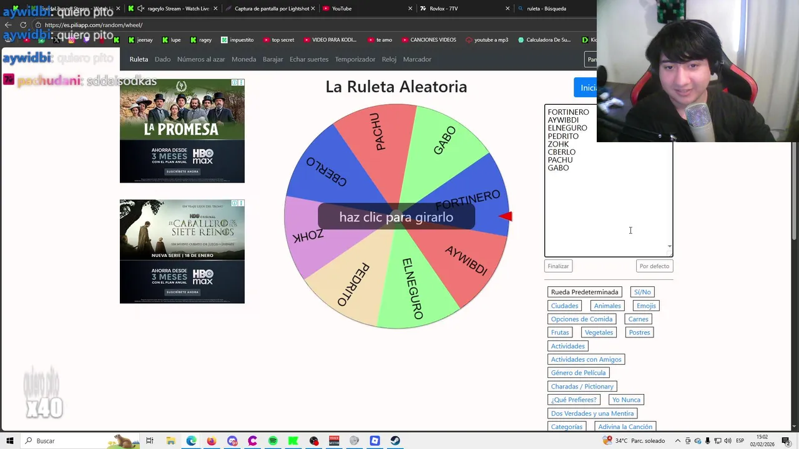Screen dimensions: 799x449
Task: Open the Calculadora De Su... bookmark
Action: [x=544, y=40]
